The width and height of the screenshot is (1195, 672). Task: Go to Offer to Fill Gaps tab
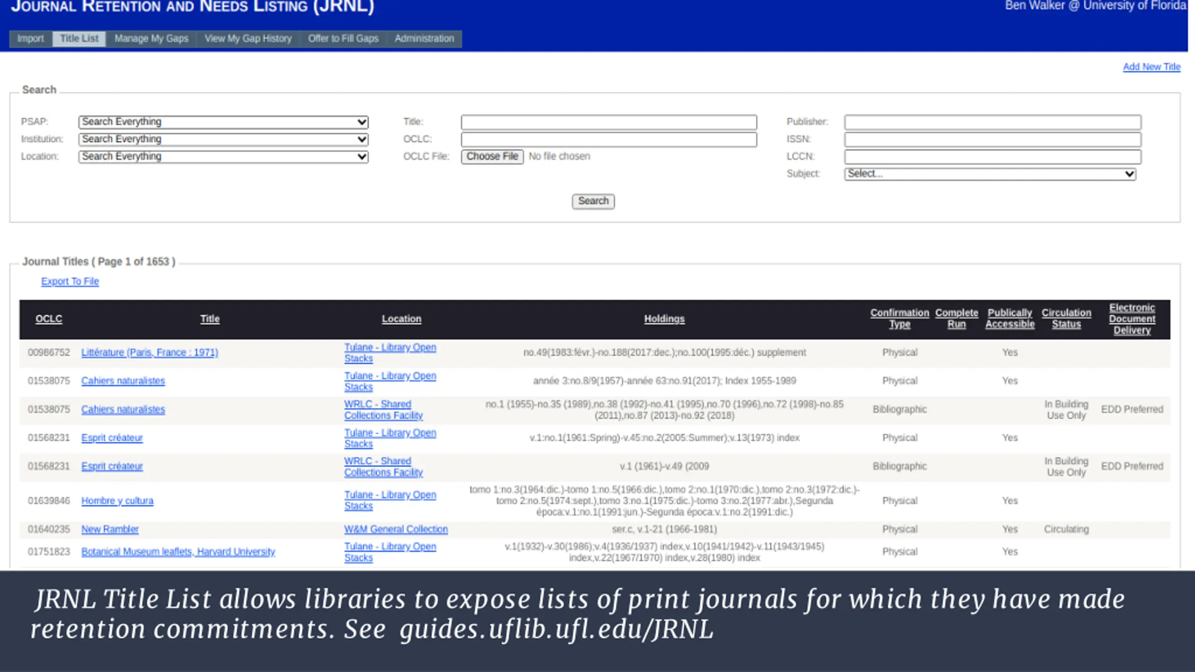point(343,39)
